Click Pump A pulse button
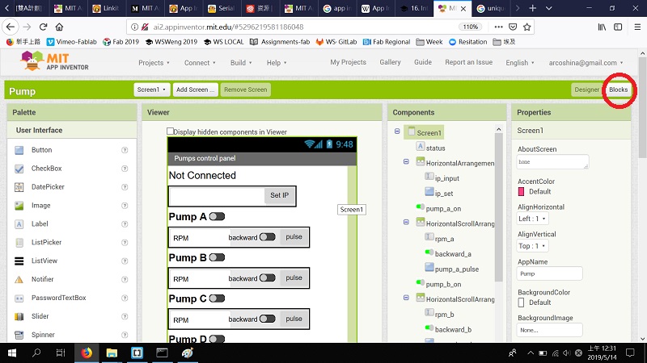 (x=294, y=237)
